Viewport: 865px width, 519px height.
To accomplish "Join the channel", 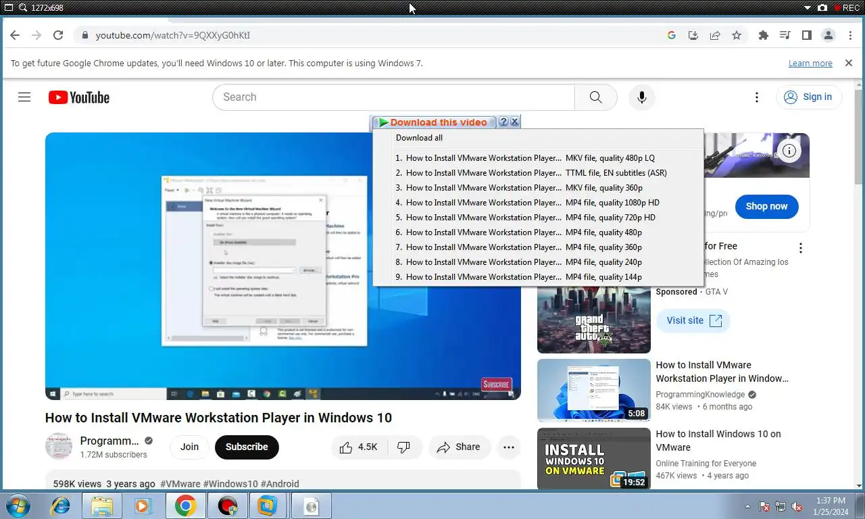I will (x=189, y=447).
